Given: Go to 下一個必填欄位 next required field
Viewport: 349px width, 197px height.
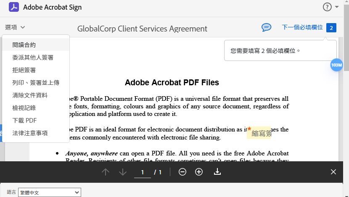Looking at the screenshot, I should tap(302, 27).
